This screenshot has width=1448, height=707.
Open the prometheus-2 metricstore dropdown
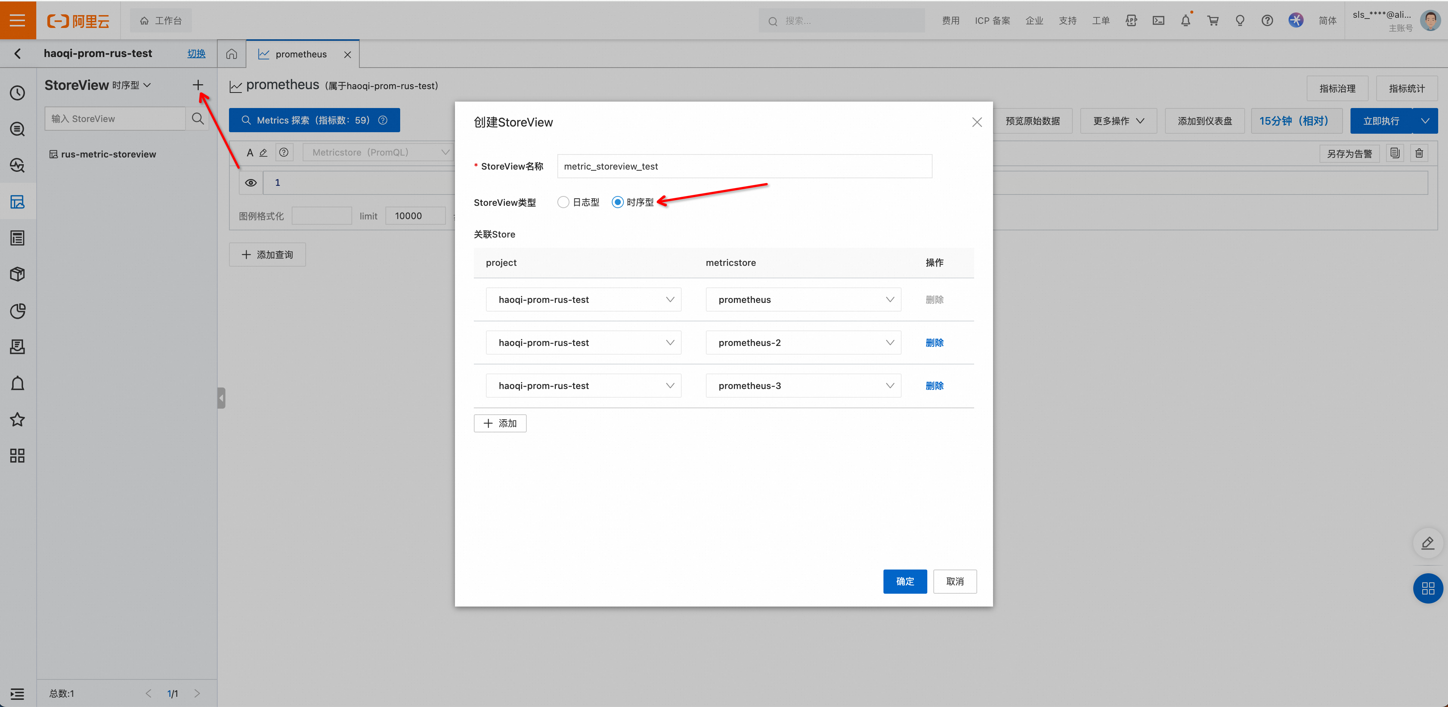tap(803, 343)
